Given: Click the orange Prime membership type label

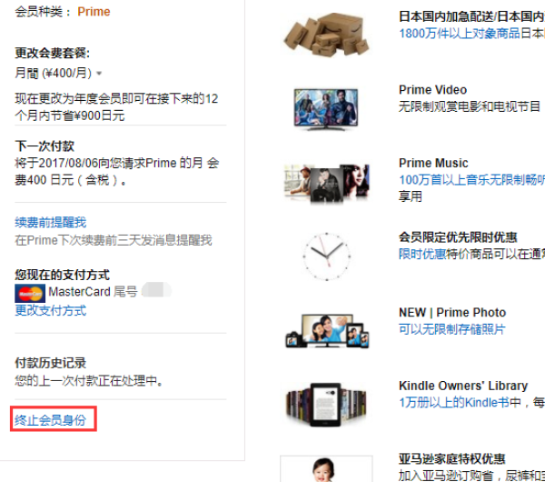Looking at the screenshot, I should coord(94,12).
